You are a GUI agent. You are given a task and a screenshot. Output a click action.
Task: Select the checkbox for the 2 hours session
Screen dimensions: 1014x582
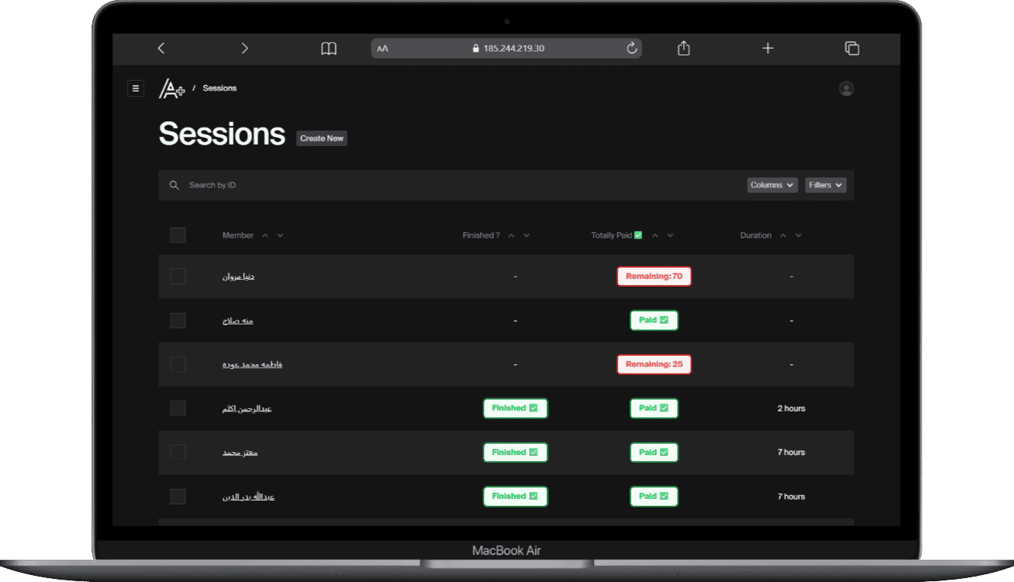pos(178,408)
